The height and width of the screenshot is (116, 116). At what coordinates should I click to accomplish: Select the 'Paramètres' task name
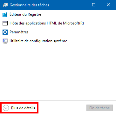point(19,32)
